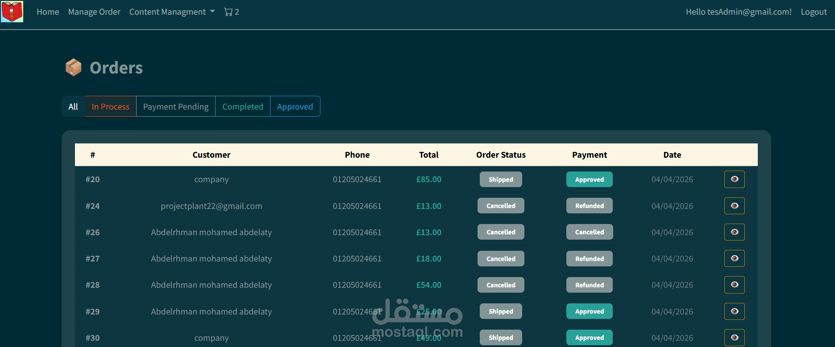Image resolution: width=835 pixels, height=347 pixels.
Task: Click Approved payment badge of order #29
Action: (x=590, y=311)
